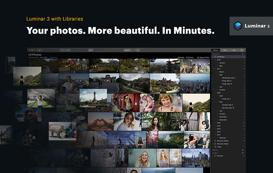273x173 pixels.
Task: Select December under 2016
Action: 223,120
